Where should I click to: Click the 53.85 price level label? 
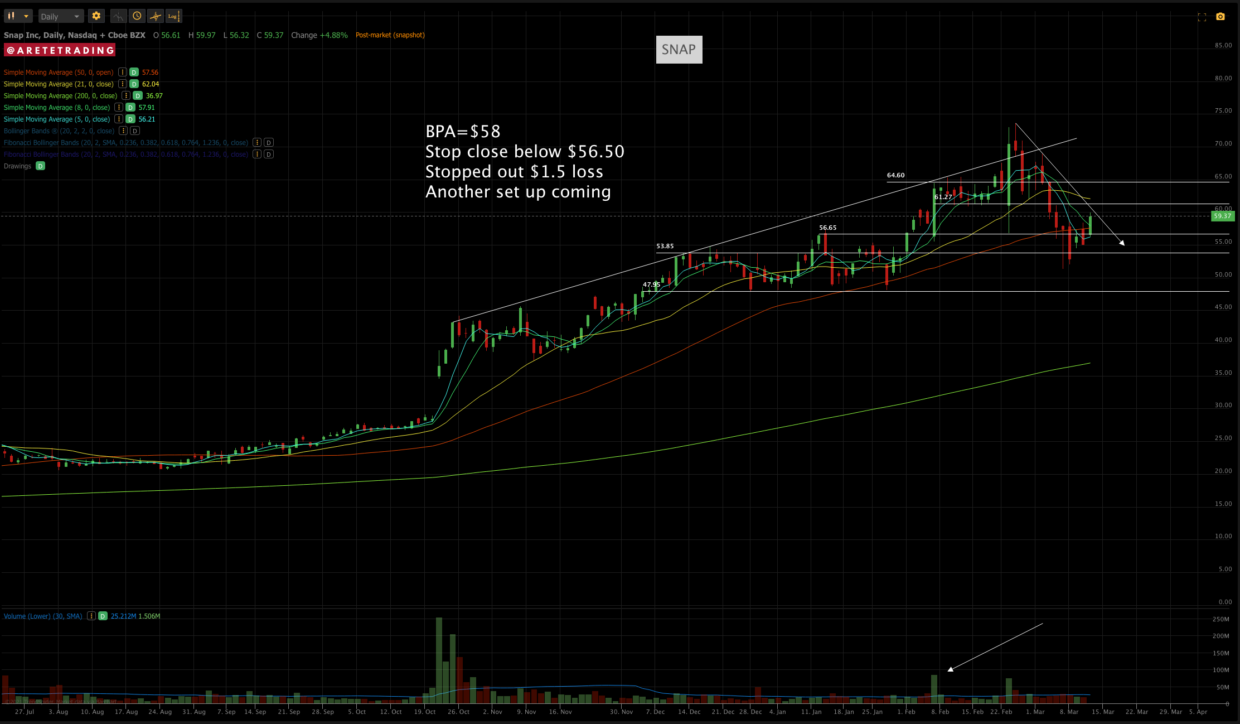(665, 246)
